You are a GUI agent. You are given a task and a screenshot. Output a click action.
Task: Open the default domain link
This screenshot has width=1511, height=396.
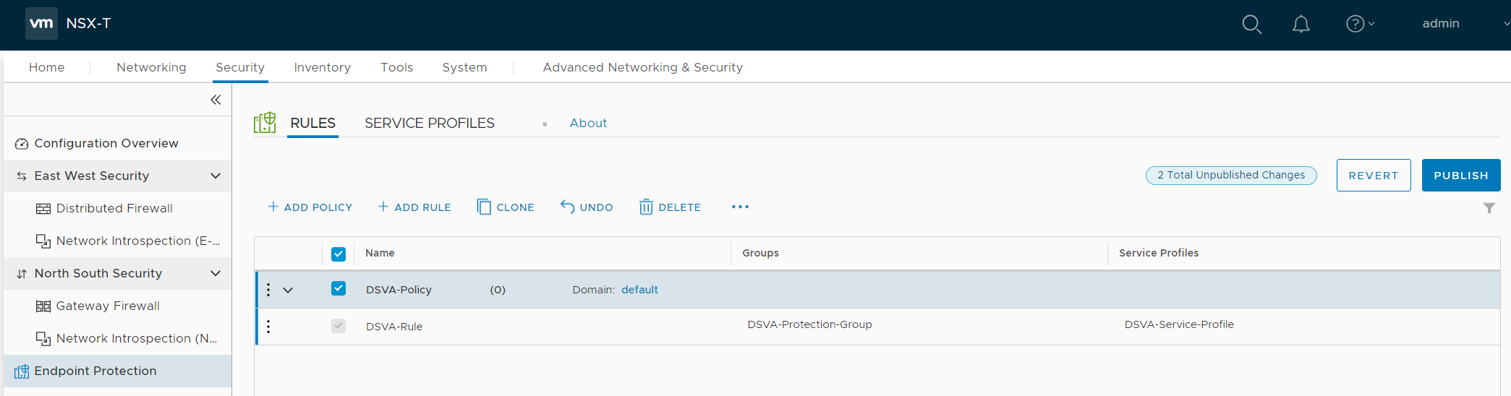point(639,290)
